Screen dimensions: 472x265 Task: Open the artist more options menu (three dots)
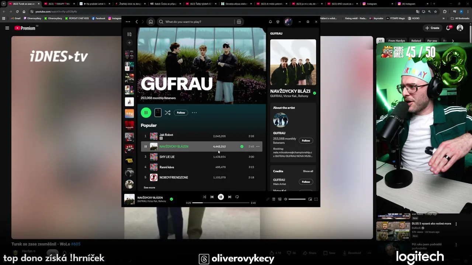tap(194, 113)
